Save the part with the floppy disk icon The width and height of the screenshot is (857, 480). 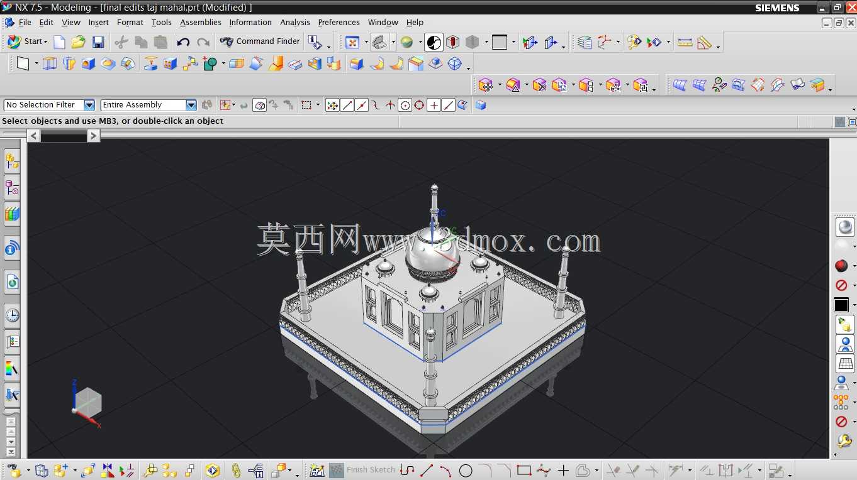tap(98, 42)
